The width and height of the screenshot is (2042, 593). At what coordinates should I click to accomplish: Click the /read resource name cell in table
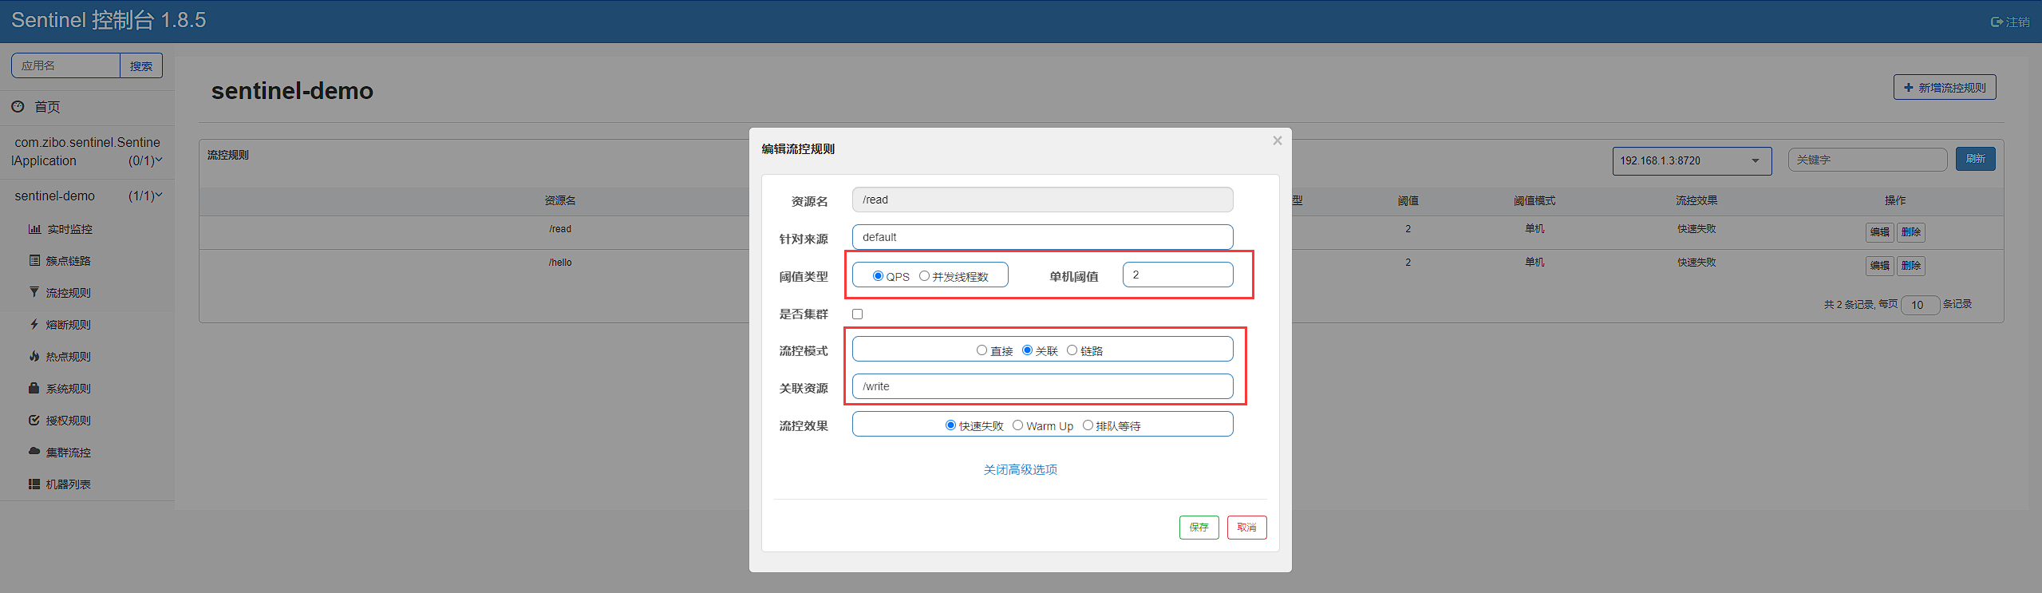560,229
